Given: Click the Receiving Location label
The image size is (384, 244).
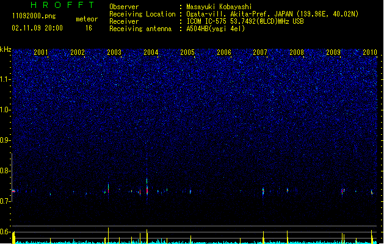Looking at the screenshot, I should 142,14.
